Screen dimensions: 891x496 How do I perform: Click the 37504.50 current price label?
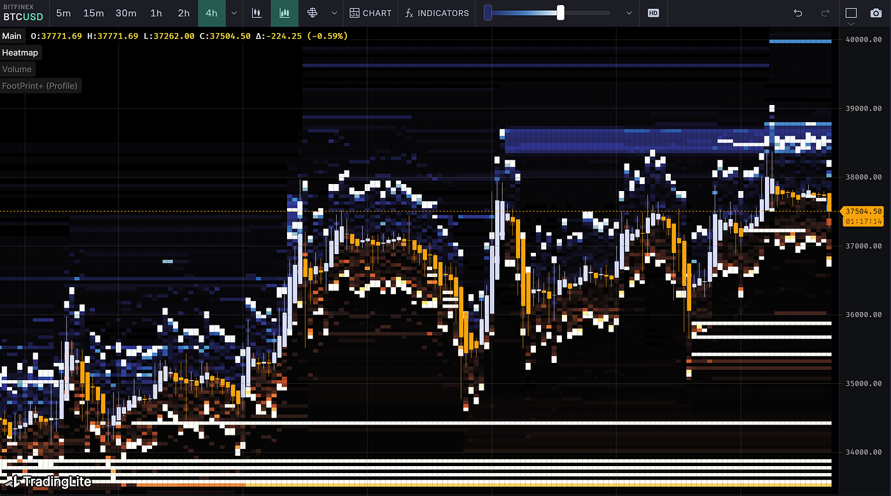(863, 211)
